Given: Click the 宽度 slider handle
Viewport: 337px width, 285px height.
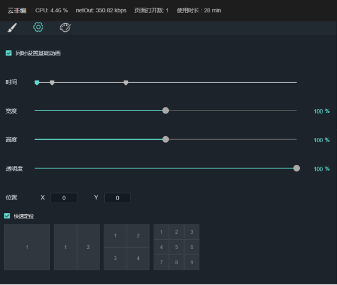Looking at the screenshot, I should 166,110.
